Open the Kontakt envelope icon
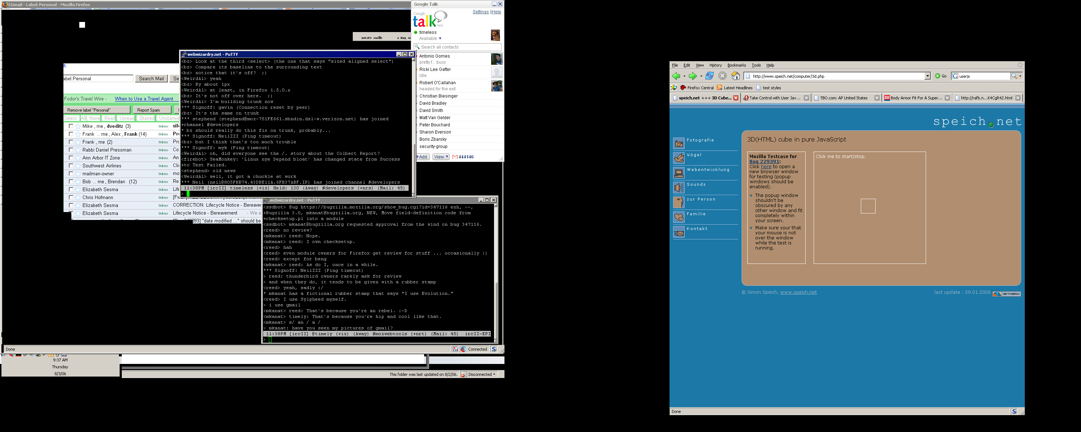 pos(679,232)
